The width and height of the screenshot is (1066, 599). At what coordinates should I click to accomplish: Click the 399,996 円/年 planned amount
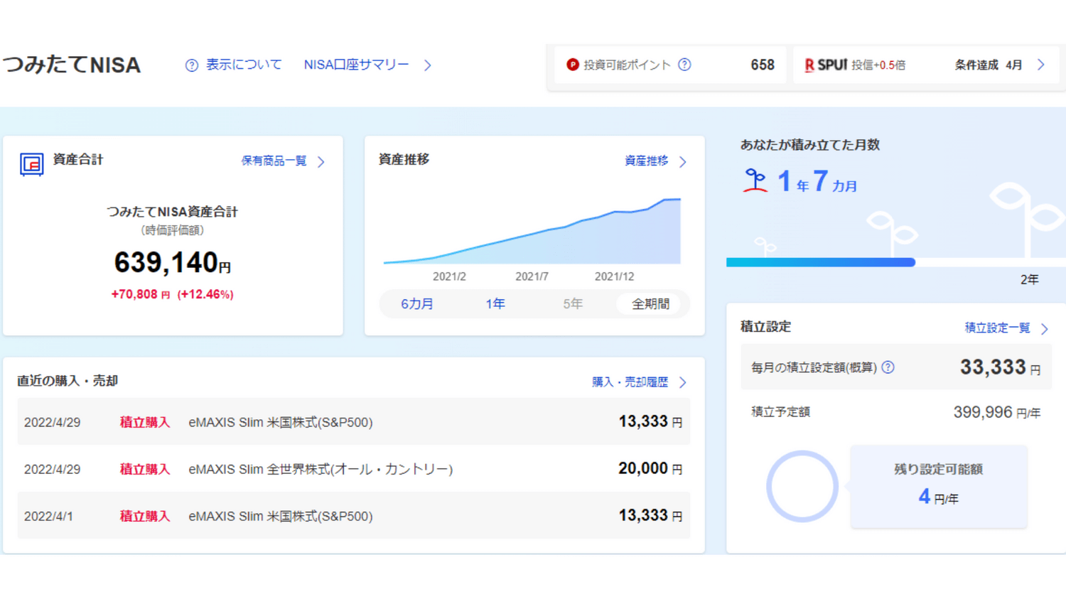[x=996, y=413]
